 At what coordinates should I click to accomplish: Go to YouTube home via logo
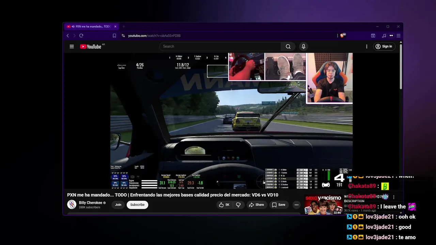[x=91, y=47]
